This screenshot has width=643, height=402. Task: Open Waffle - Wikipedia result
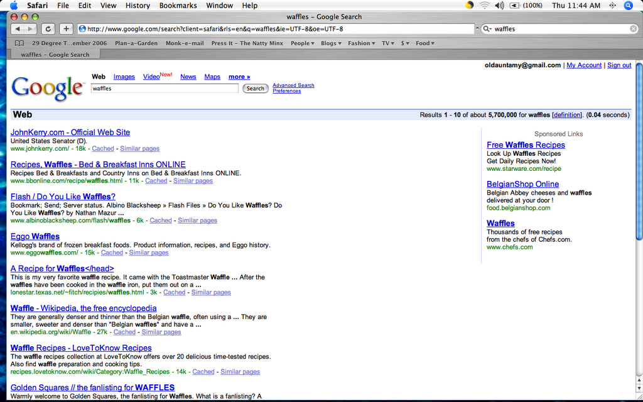click(84, 308)
